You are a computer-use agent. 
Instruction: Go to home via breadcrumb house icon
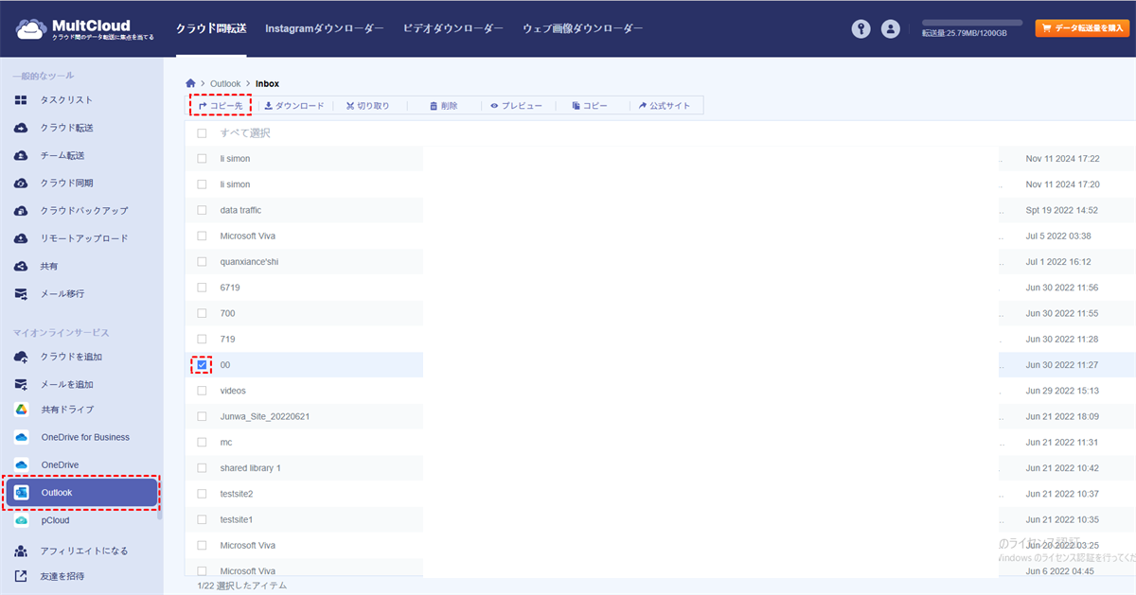click(x=190, y=83)
